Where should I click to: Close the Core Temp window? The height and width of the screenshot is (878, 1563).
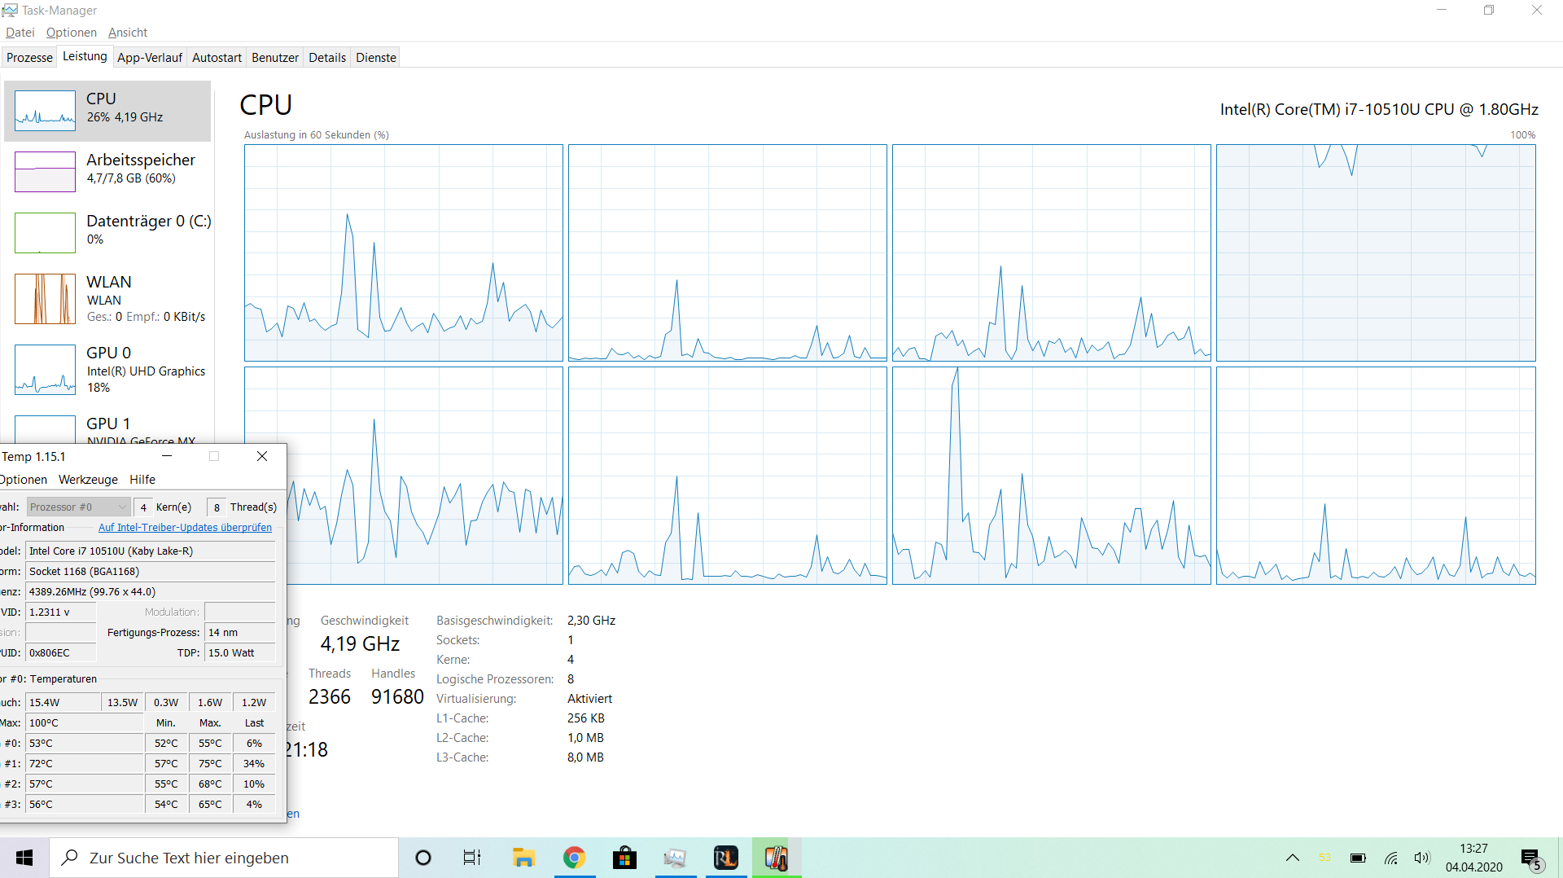click(262, 456)
